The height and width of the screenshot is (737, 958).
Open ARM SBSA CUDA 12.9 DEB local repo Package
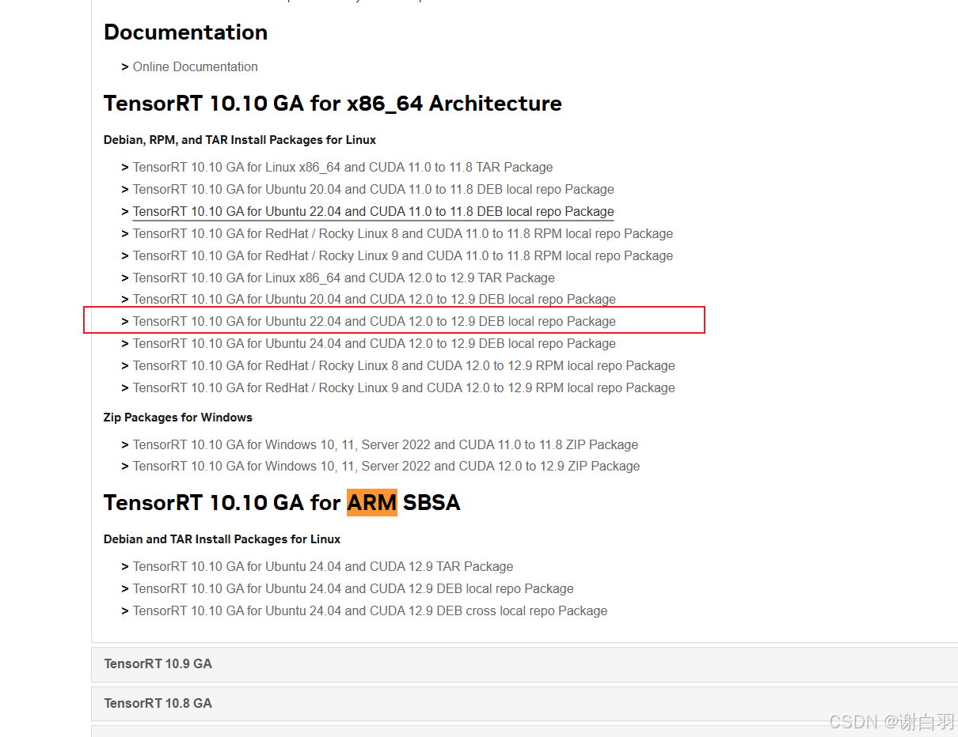[353, 589]
